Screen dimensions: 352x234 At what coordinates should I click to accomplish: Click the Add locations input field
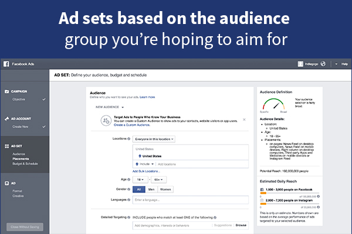pyautogui.click(x=202, y=164)
